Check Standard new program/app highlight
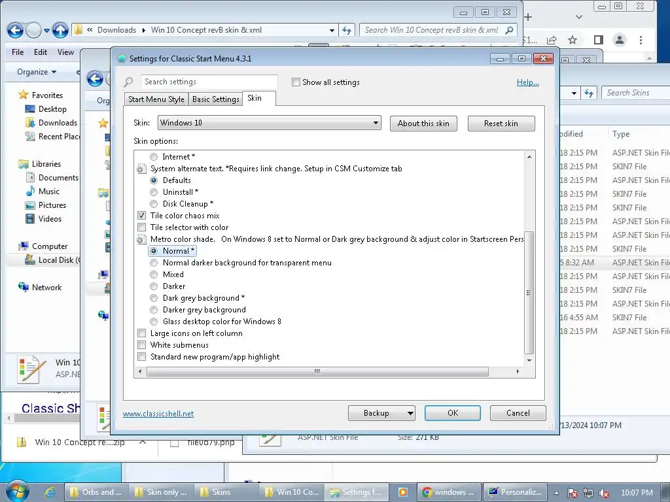 141,356
